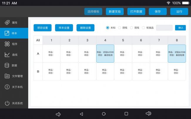Click the text field beside 确认

coord(164,28)
